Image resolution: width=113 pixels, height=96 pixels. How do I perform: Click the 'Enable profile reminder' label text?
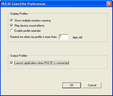coord(28,31)
